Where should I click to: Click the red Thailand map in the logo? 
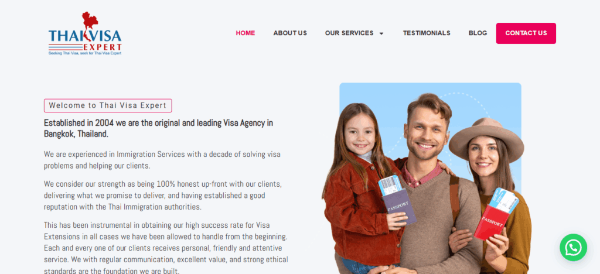[x=90, y=23]
